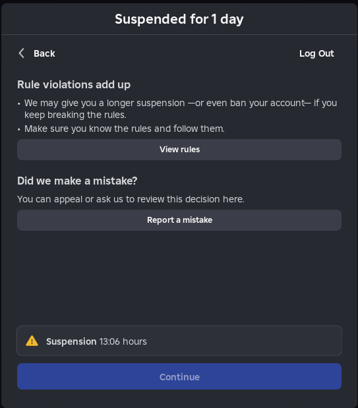Click the yellow warning triangle icon
358x408 pixels.
coord(32,341)
